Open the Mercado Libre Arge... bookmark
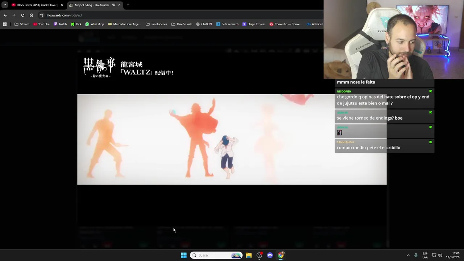 tap(124, 24)
